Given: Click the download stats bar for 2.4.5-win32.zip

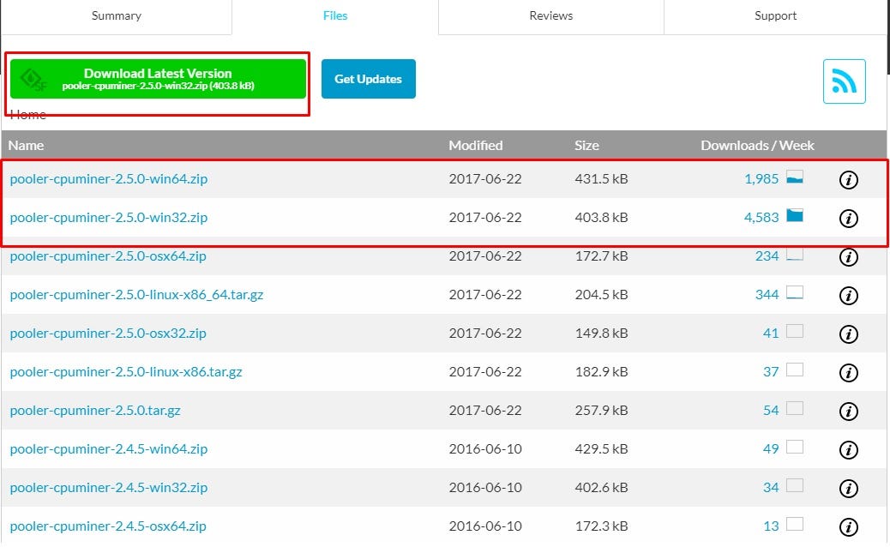Looking at the screenshot, I should 795,486.
